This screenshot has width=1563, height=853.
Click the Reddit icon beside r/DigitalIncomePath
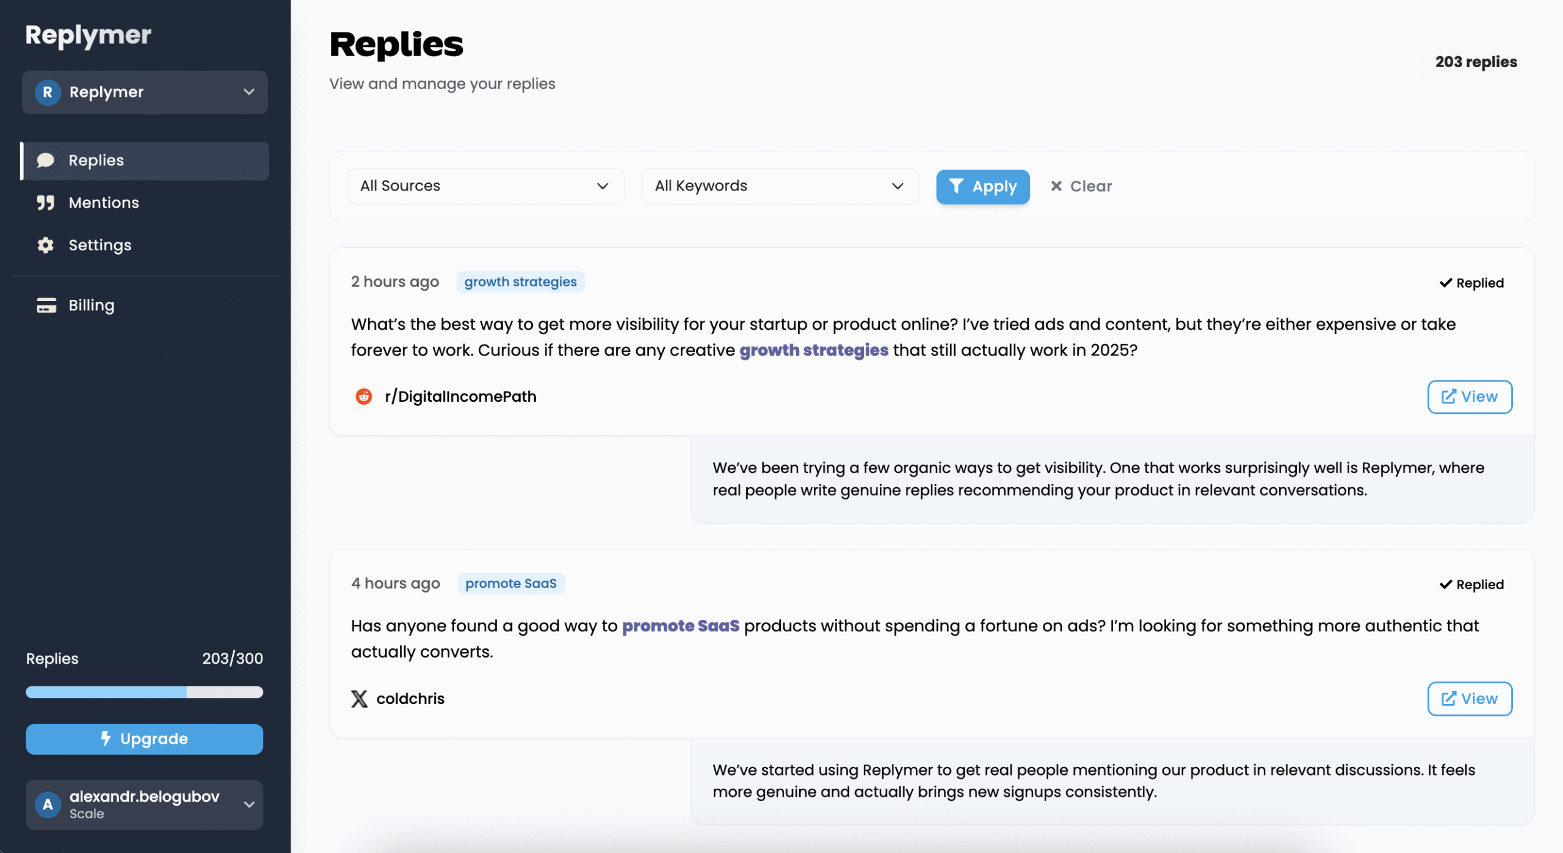[364, 397]
